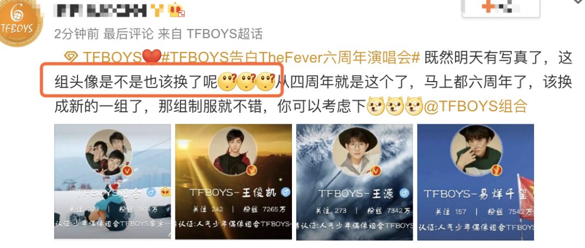Open the TFBOYS超话 source link
585x248 pixels.
pyautogui.click(x=225, y=34)
